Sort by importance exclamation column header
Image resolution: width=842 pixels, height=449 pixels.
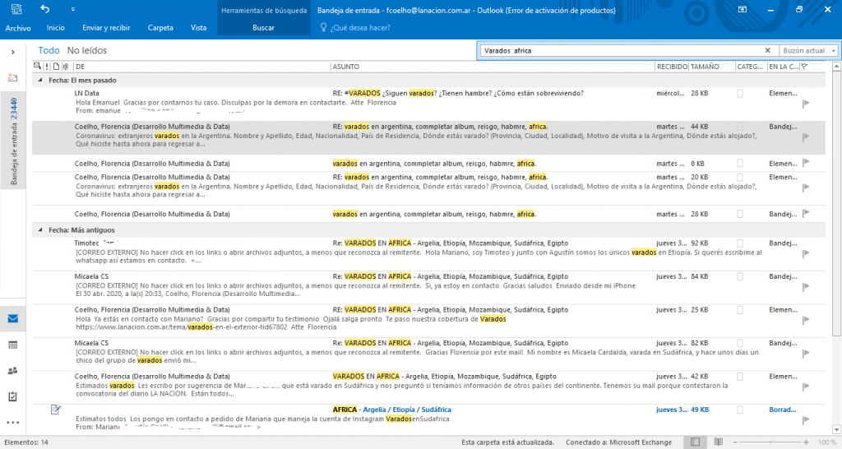pos(47,67)
